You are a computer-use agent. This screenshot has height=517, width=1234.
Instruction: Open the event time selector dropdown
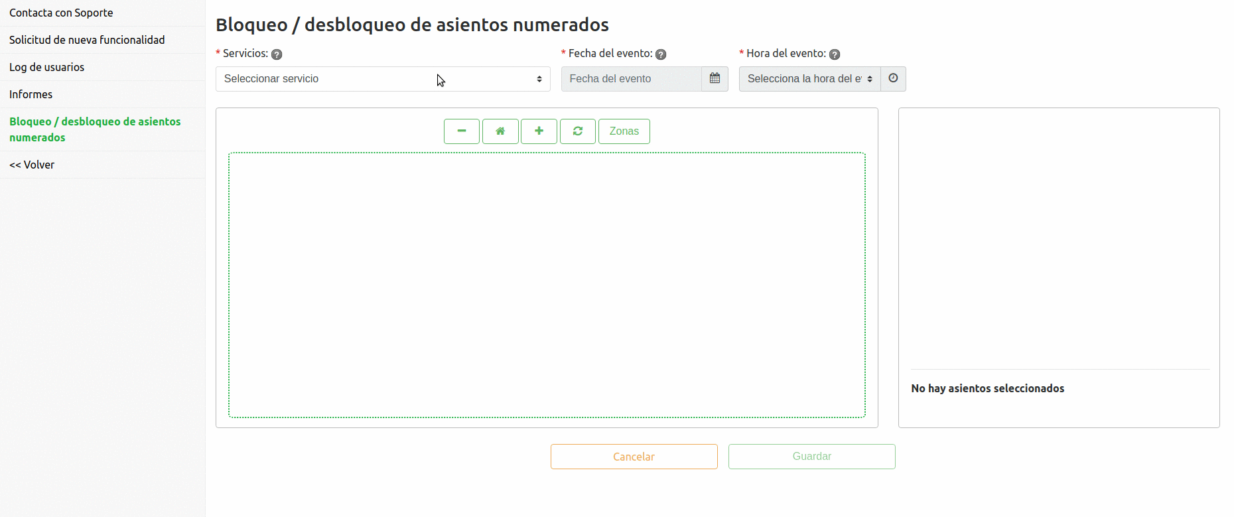point(810,79)
